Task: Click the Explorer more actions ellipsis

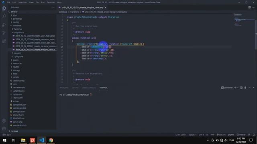Action: pos(53,8)
